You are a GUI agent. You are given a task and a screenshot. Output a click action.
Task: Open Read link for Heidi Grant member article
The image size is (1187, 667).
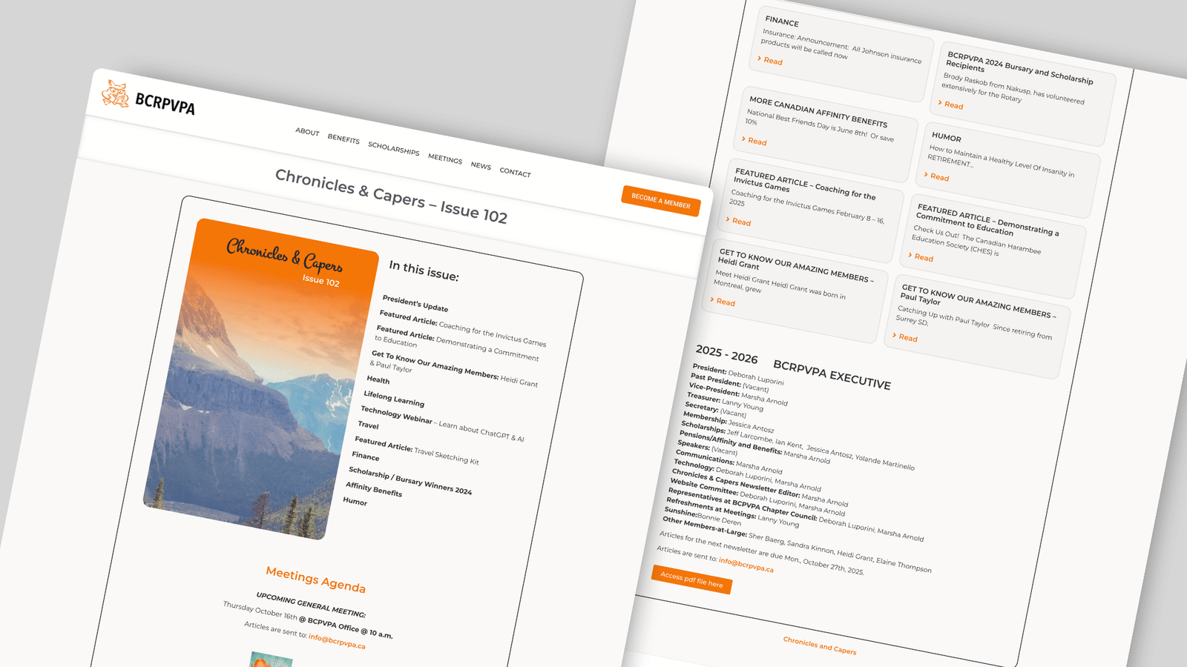pos(725,302)
